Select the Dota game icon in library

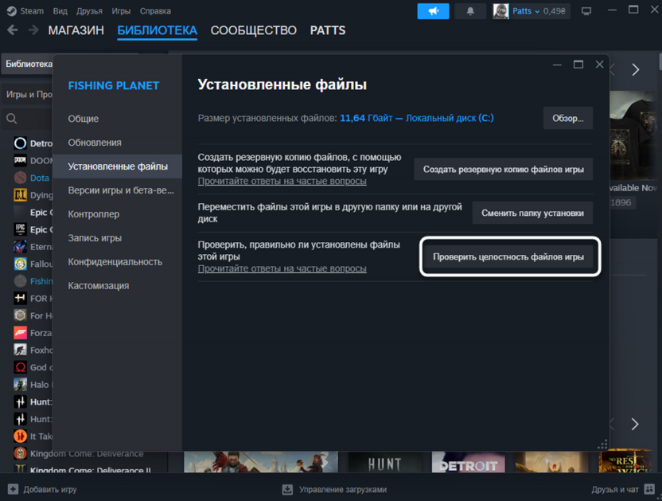click(x=20, y=178)
